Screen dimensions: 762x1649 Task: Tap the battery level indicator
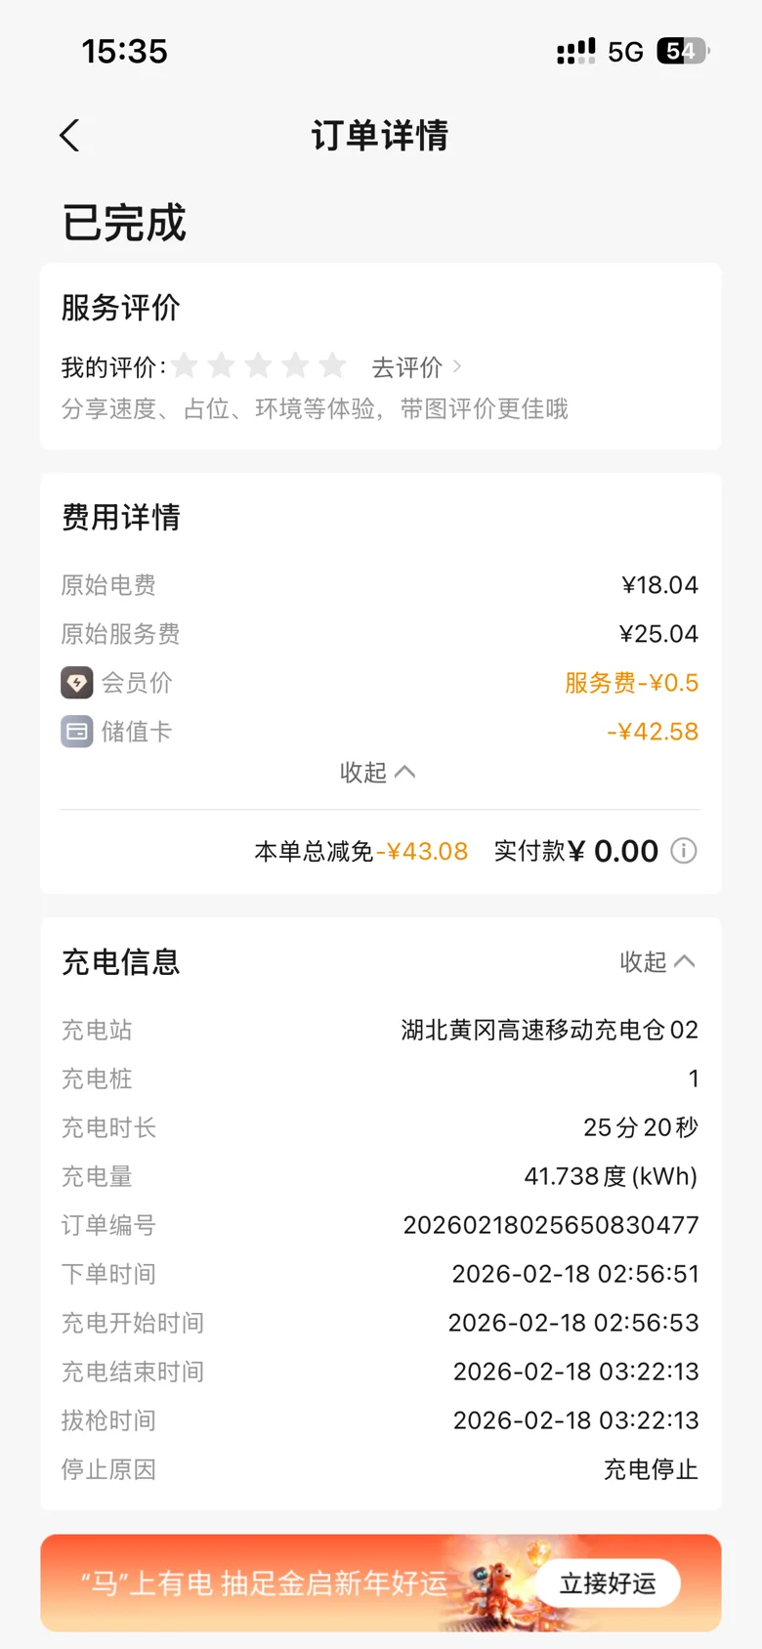683,52
